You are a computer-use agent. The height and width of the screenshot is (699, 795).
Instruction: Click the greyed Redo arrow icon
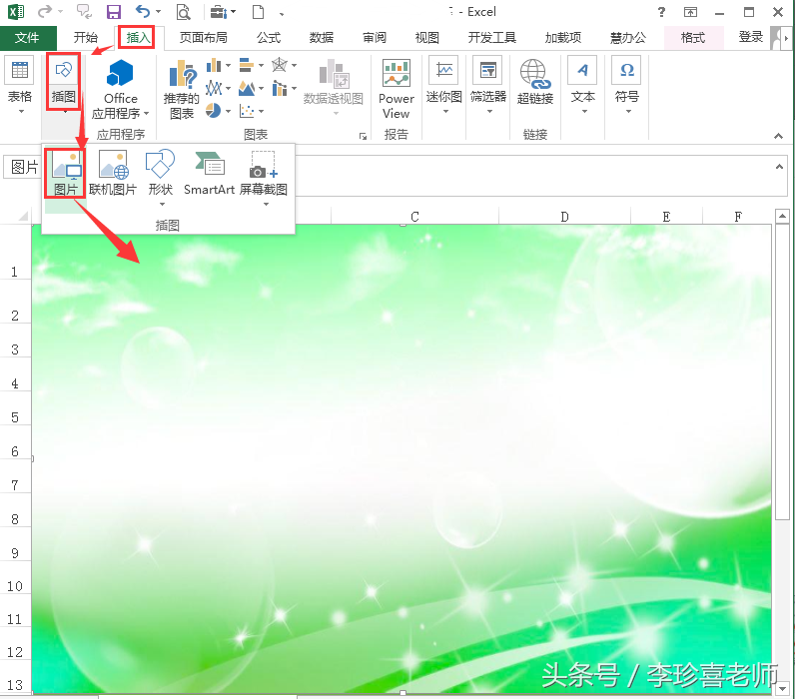click(x=45, y=11)
